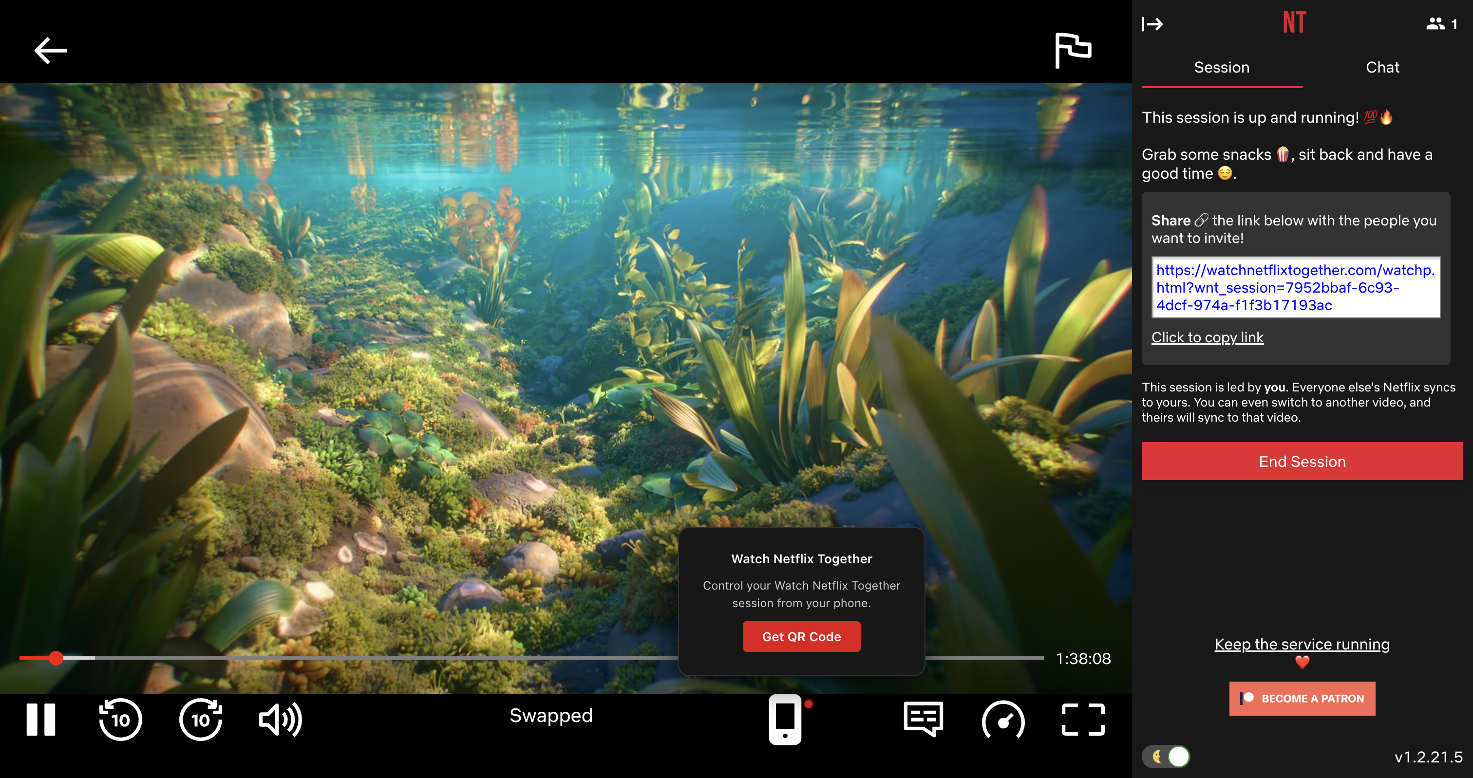Skip forward 10 seconds
This screenshot has height=778, width=1473.
(x=201, y=719)
